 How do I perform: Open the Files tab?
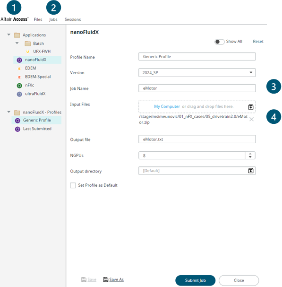(x=38, y=19)
